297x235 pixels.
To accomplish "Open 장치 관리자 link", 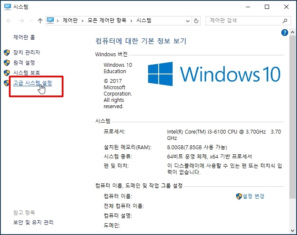I will pos(27,52).
